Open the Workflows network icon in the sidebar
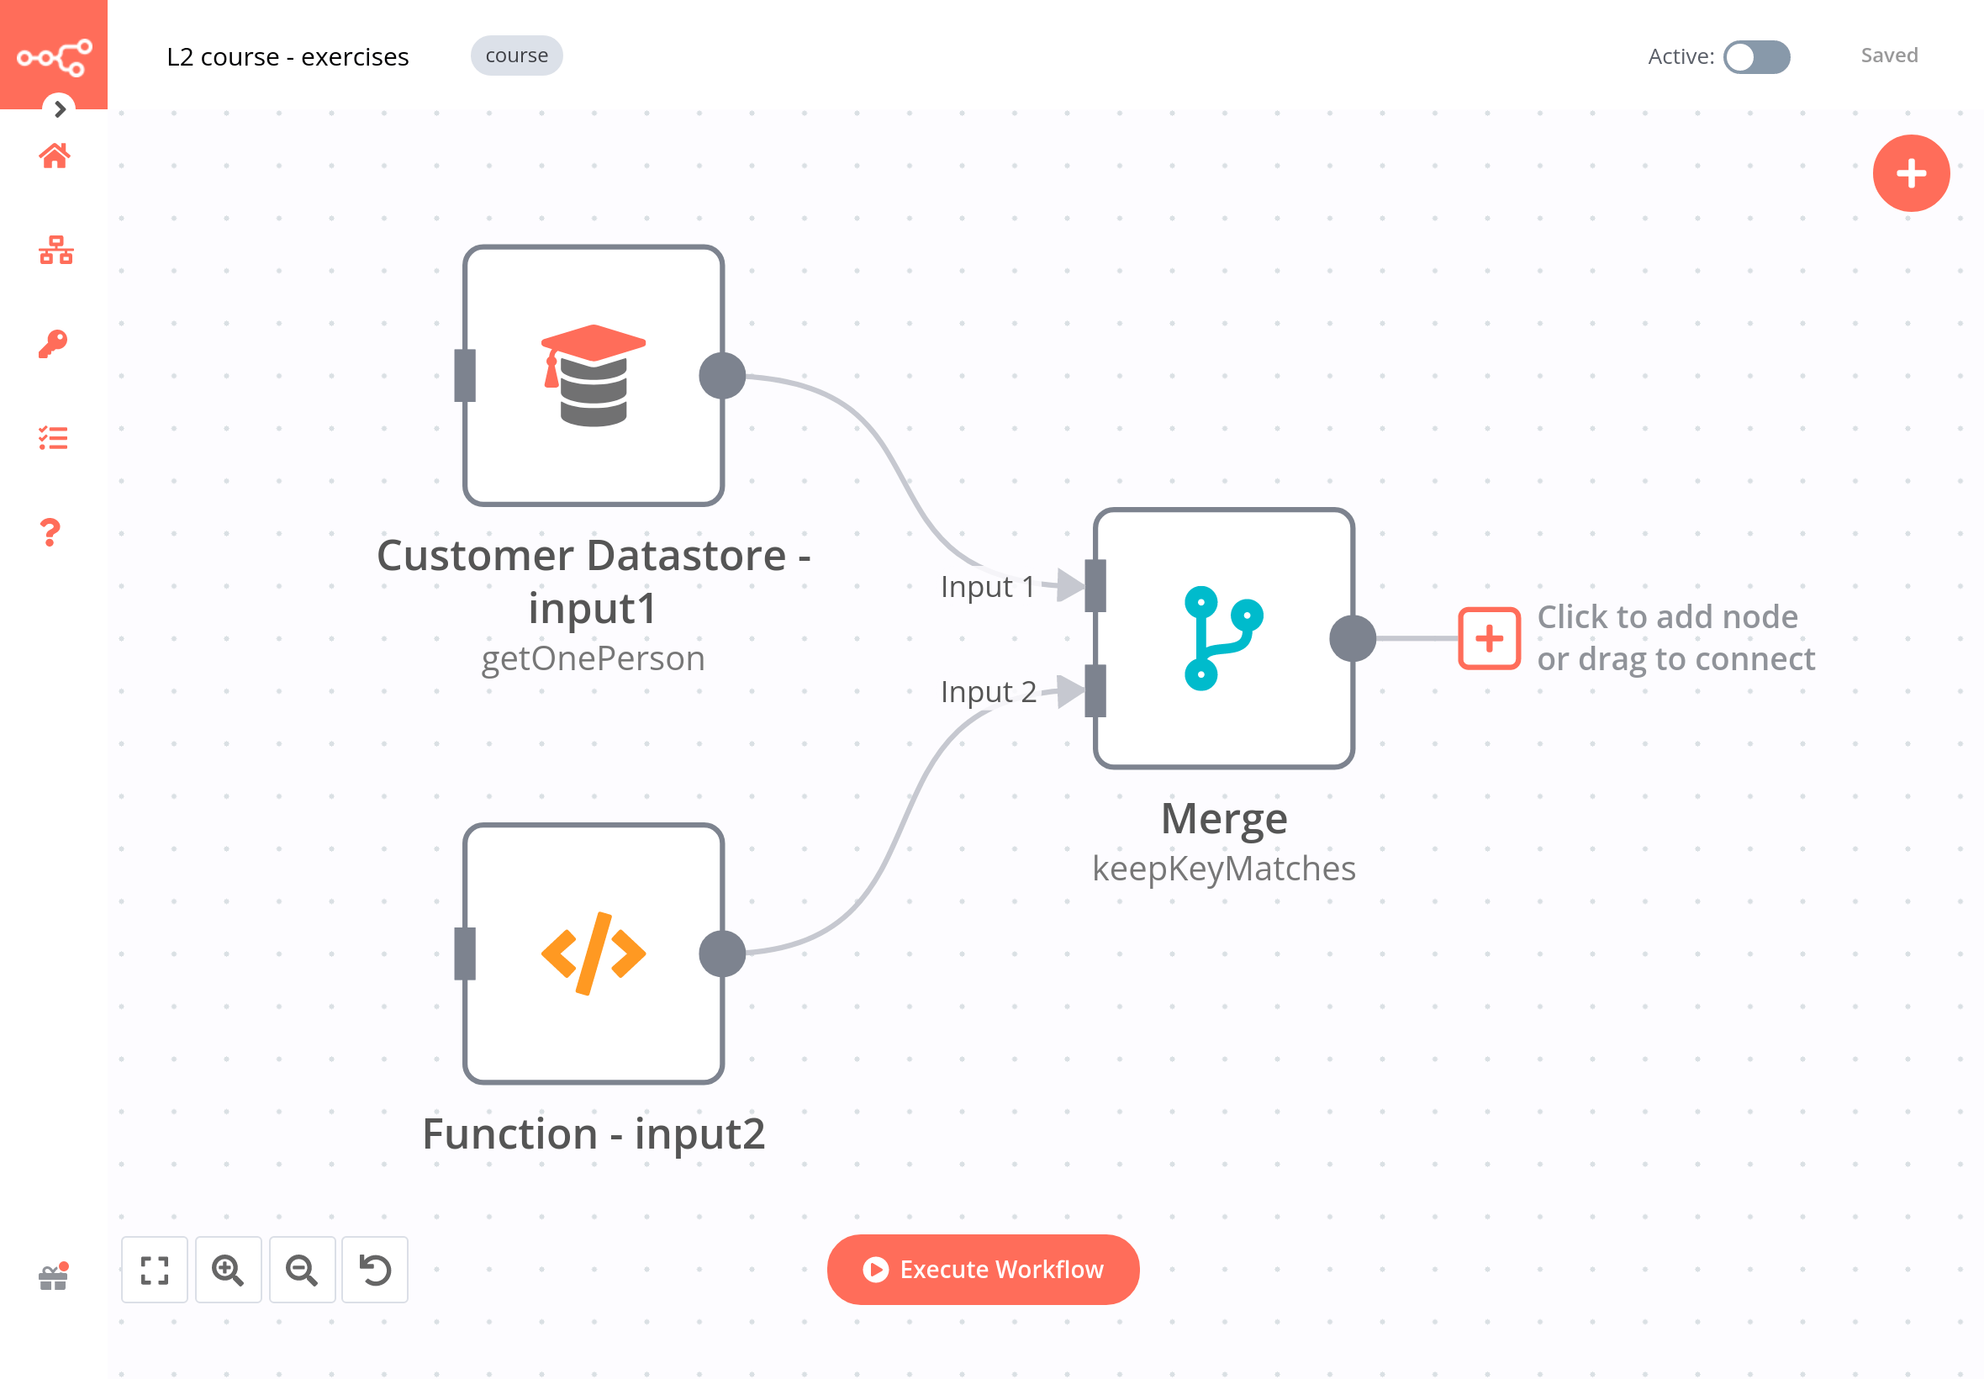This screenshot has width=1984, height=1379. click(x=55, y=250)
